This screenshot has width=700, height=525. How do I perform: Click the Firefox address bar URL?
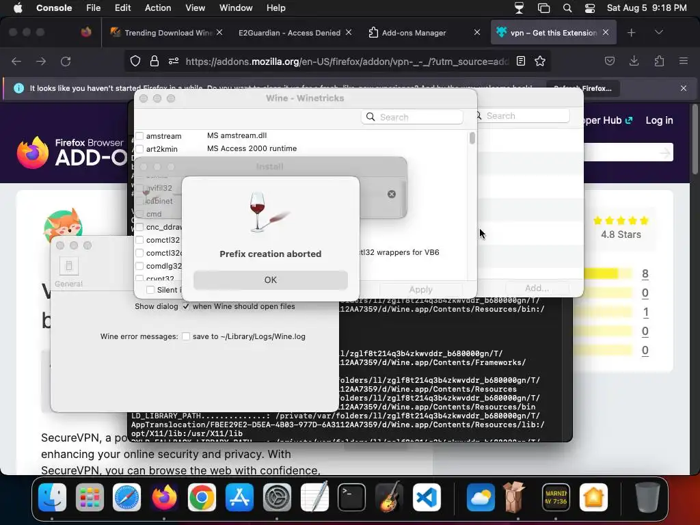347,62
